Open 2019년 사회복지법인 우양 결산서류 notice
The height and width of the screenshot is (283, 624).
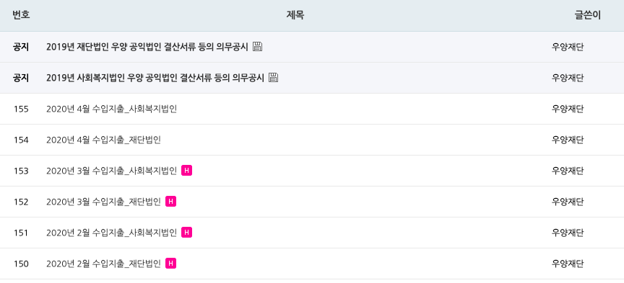(x=155, y=78)
